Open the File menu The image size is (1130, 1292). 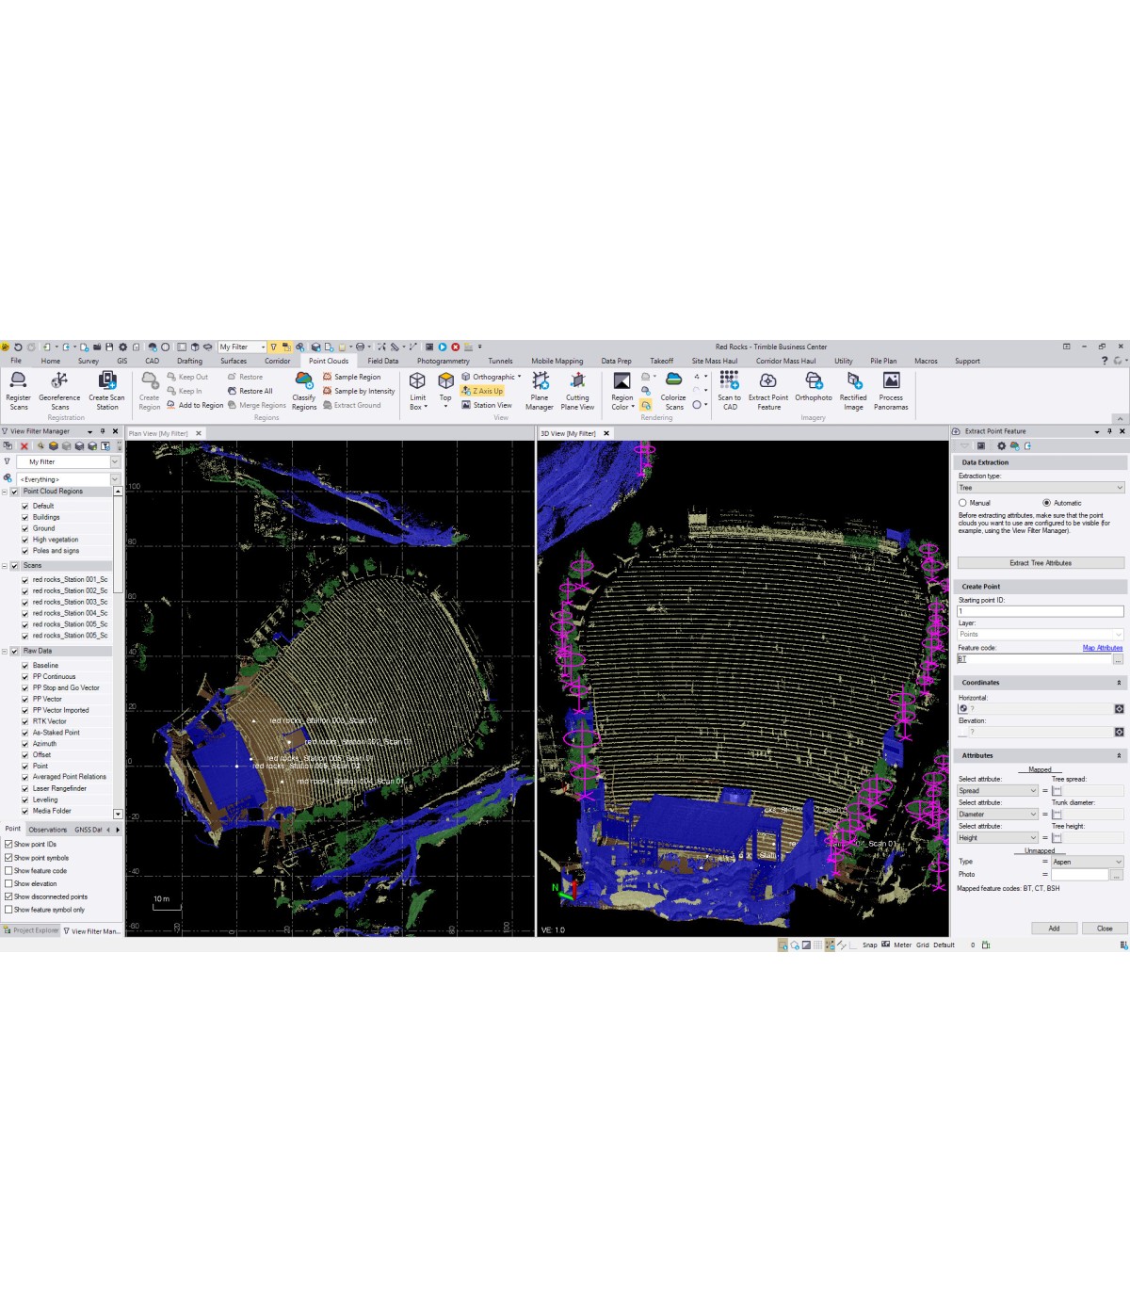(x=16, y=361)
